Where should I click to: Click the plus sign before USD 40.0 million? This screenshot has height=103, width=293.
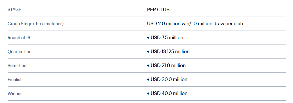148,94
